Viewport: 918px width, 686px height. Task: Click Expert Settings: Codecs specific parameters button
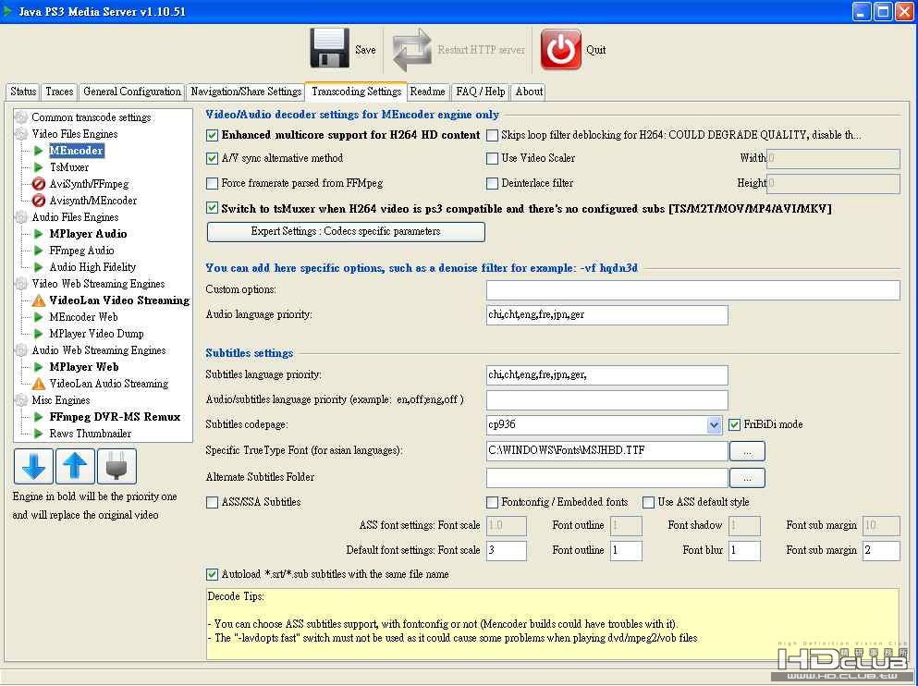click(x=346, y=232)
